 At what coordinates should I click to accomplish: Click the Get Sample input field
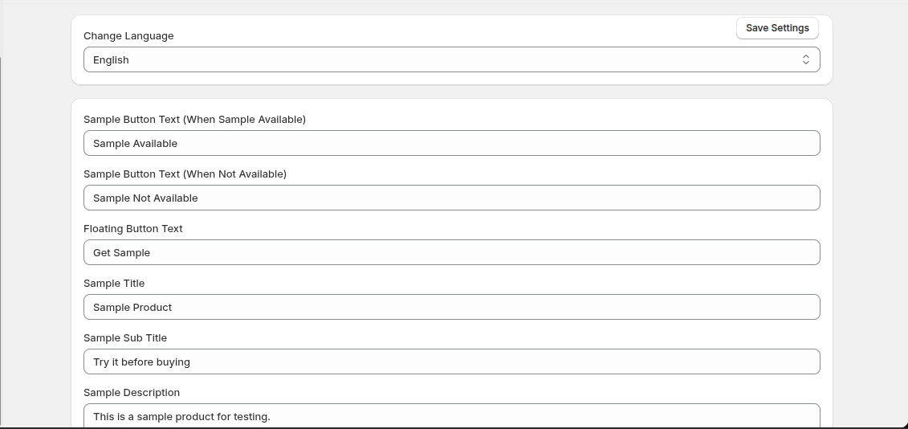pyautogui.click(x=452, y=252)
